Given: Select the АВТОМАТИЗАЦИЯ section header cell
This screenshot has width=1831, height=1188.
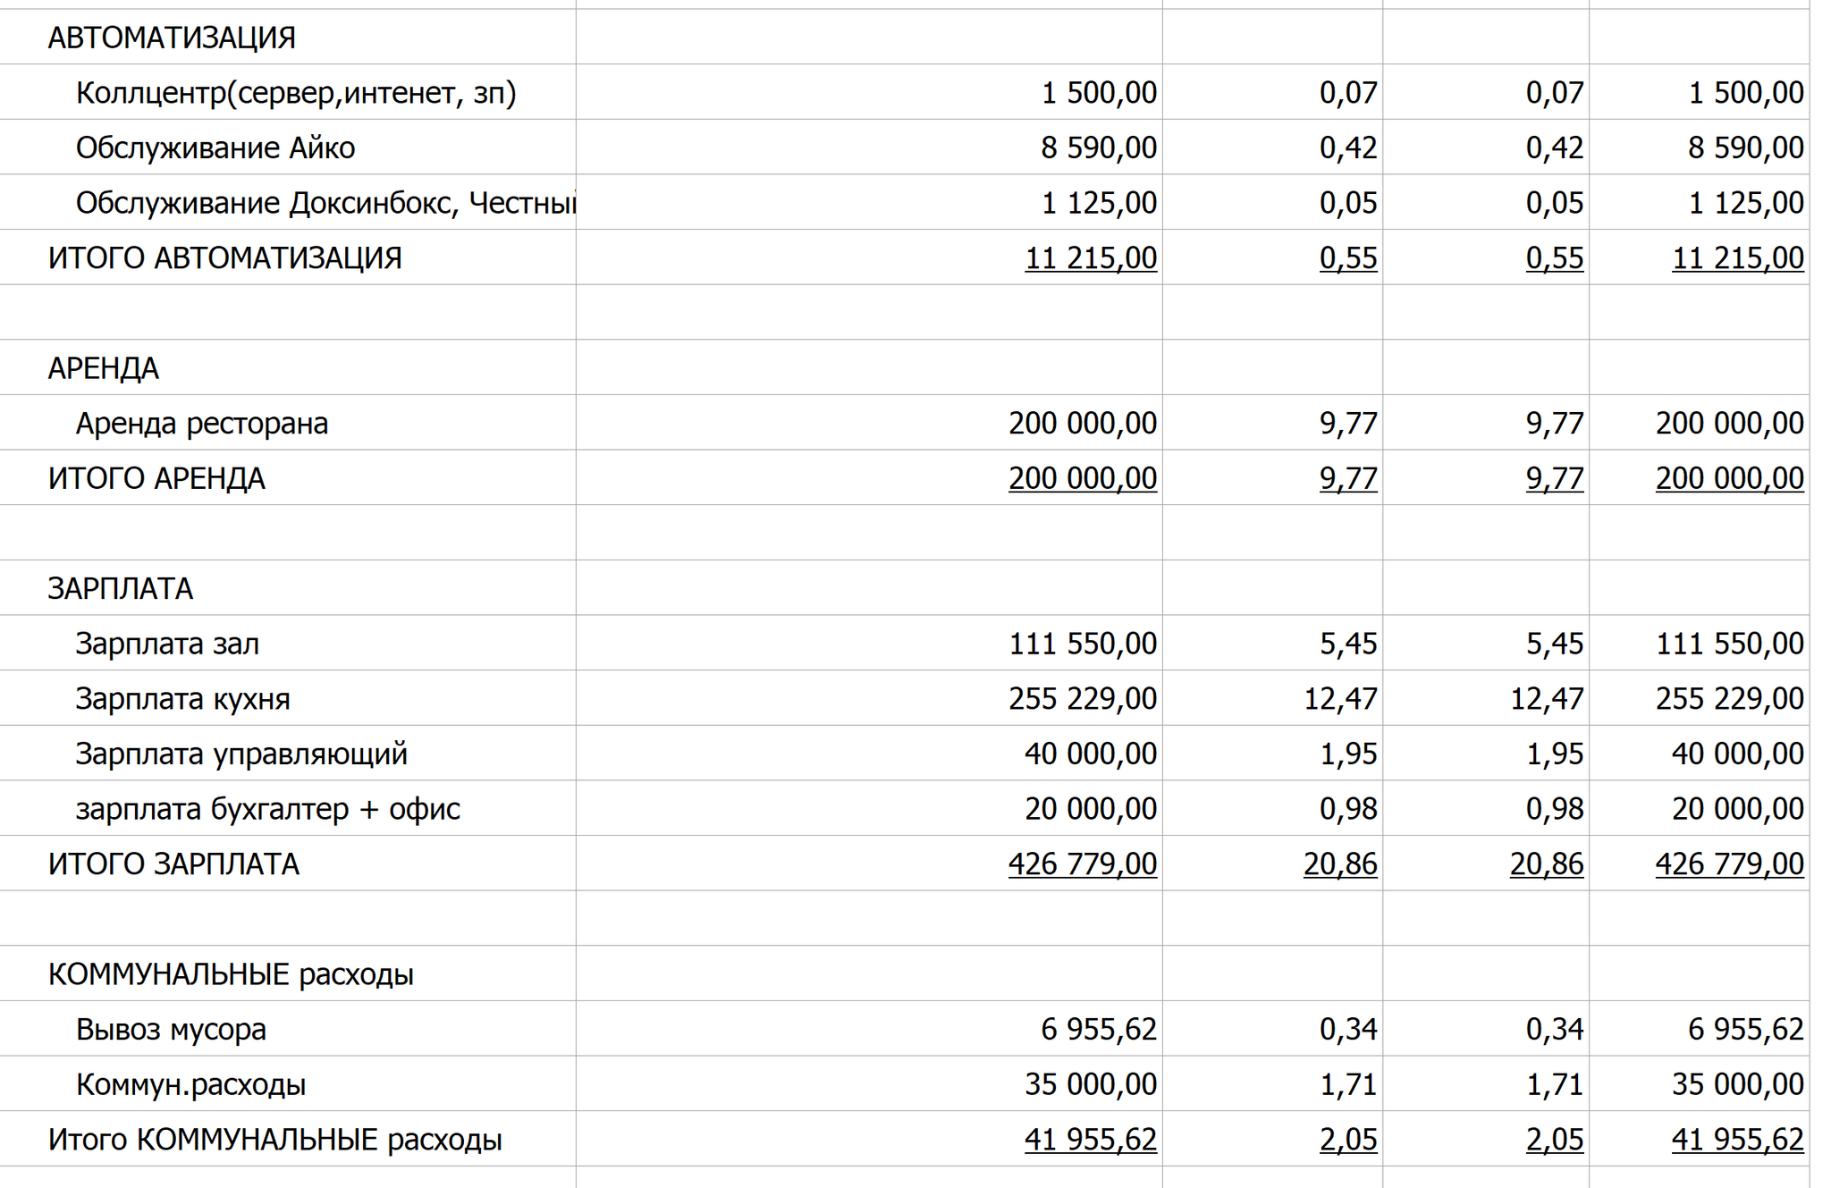Looking at the screenshot, I should pyautogui.click(x=171, y=38).
